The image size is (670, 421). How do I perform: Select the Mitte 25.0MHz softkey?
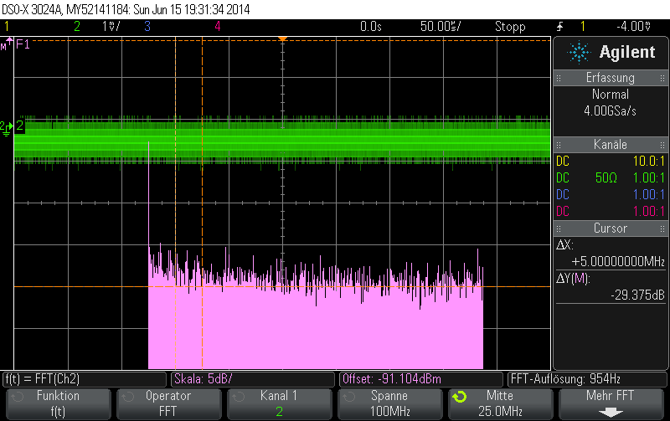click(x=501, y=403)
